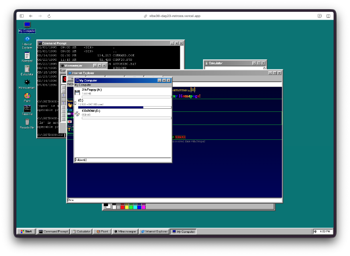Open the Recycle Bin
Screen dimensions: 350x256
[27, 122]
